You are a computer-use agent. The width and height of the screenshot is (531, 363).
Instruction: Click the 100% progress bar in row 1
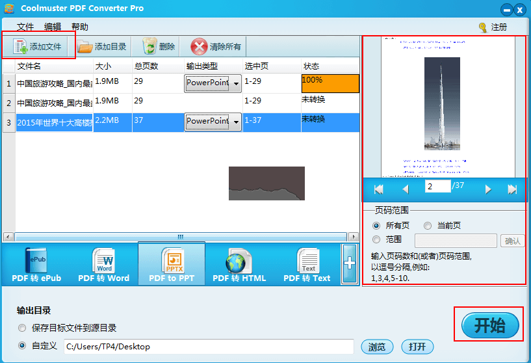(x=330, y=83)
